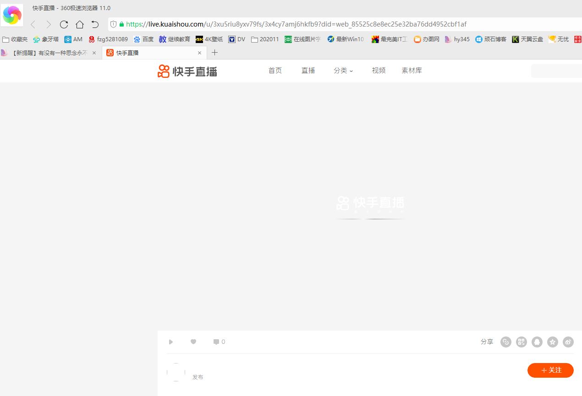This screenshot has height=396, width=582.
Task: Click the 发布 comment input field
Action: pyautogui.click(x=198, y=377)
